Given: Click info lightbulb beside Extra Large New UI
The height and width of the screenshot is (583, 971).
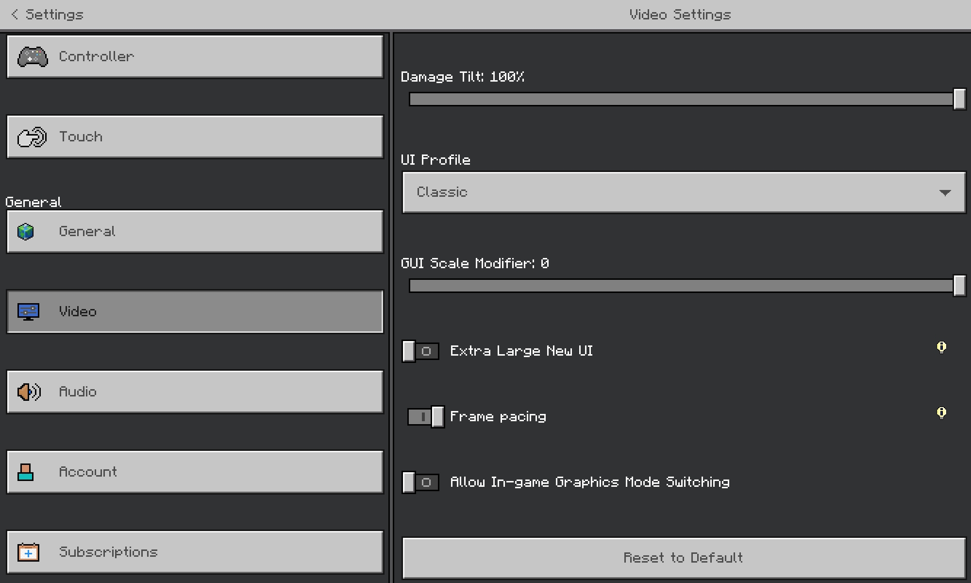Looking at the screenshot, I should tap(941, 347).
